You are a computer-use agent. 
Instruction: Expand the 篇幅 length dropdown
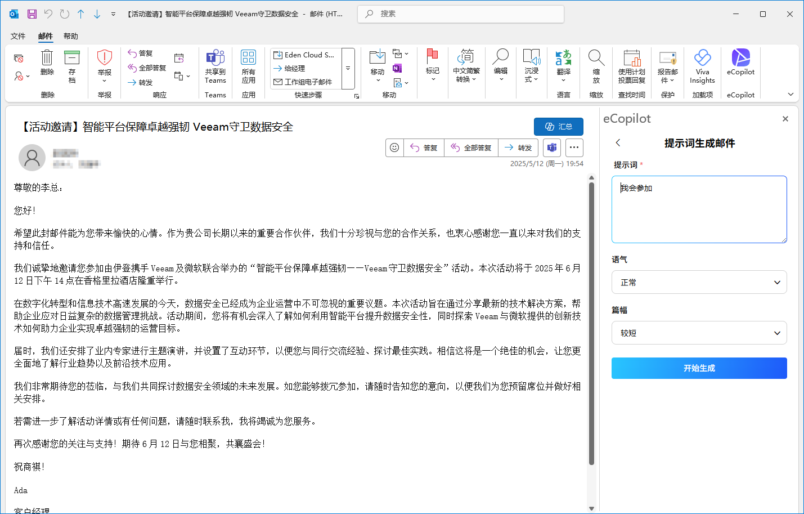coord(699,333)
